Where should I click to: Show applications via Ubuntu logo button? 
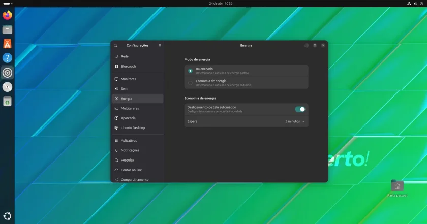click(x=7, y=216)
